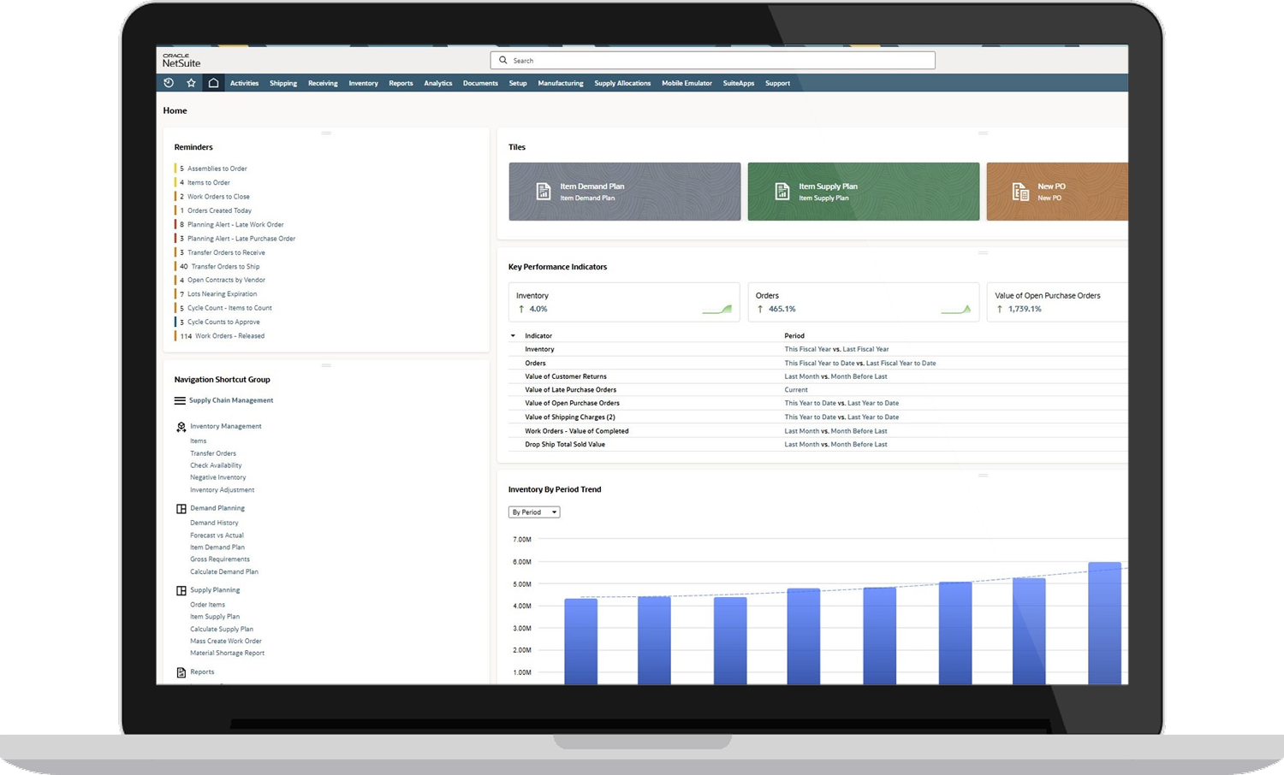Viewport: 1284px width, 775px height.
Task: Click inside the Search field
Action: point(710,60)
